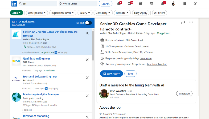This screenshot has width=209, height=119.
Task: Click the United States location field
Action: click(78, 4)
